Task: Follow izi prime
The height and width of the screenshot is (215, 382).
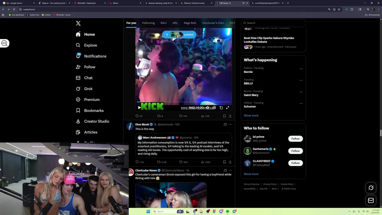Action: 295,139
